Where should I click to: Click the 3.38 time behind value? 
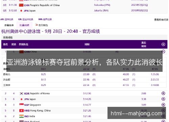click(x=144, y=99)
